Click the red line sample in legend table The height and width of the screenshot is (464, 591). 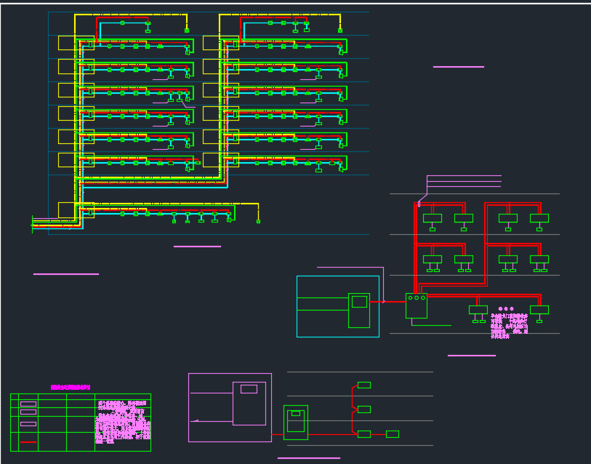click(x=28, y=441)
